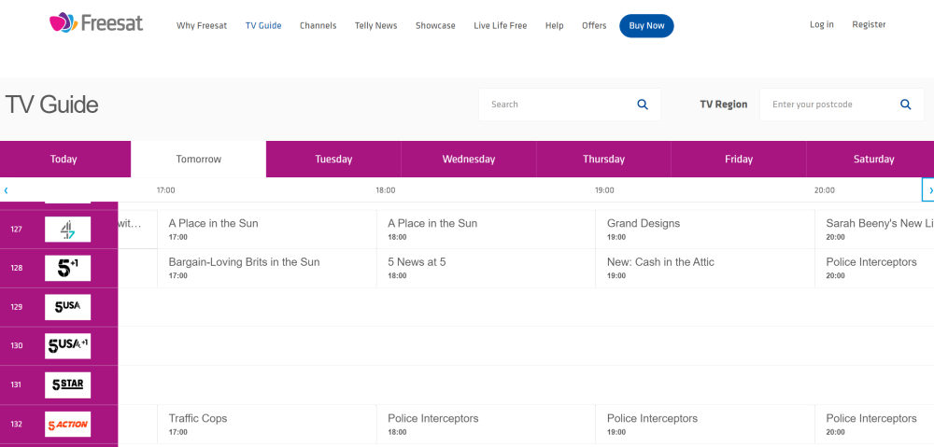
Task: Open Live Life Free menu item
Action: (501, 25)
